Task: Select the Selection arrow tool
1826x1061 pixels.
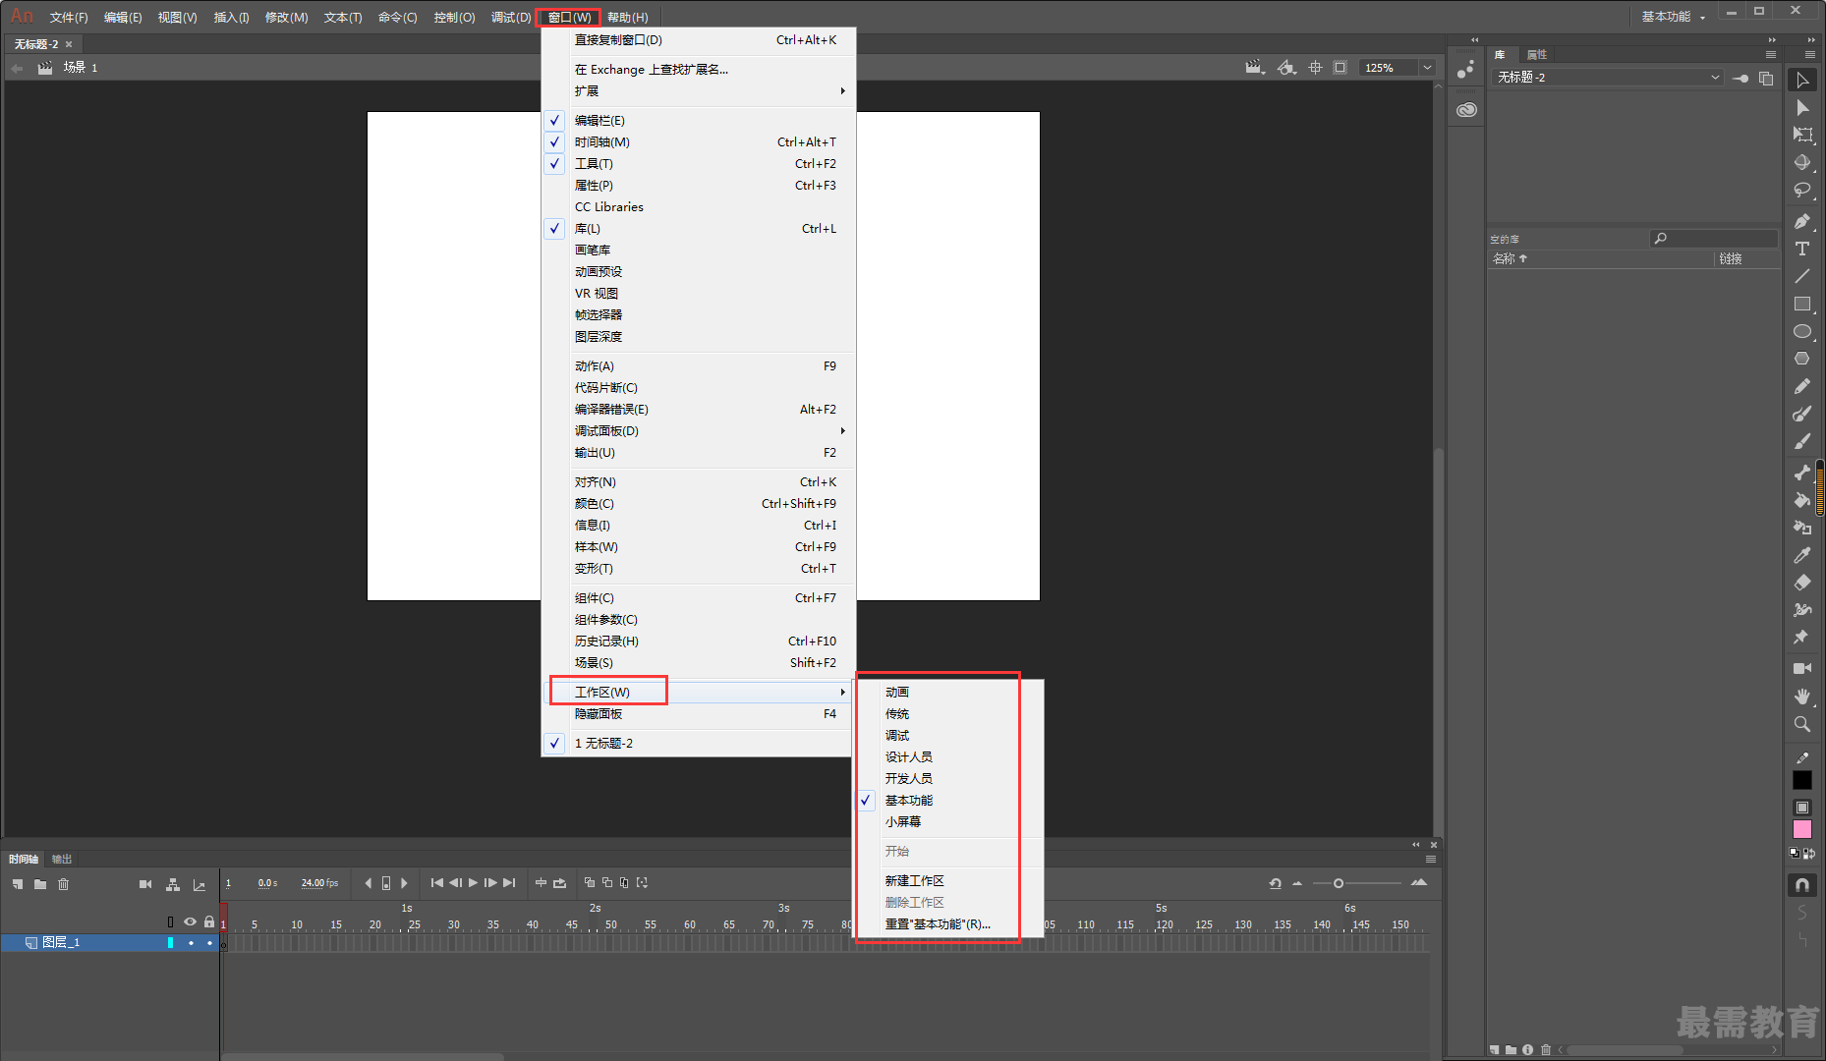Action: (1802, 81)
